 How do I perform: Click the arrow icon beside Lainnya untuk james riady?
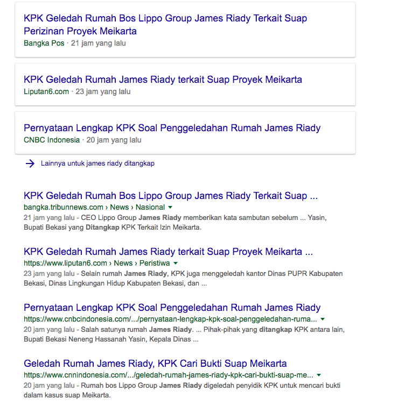[30, 164]
